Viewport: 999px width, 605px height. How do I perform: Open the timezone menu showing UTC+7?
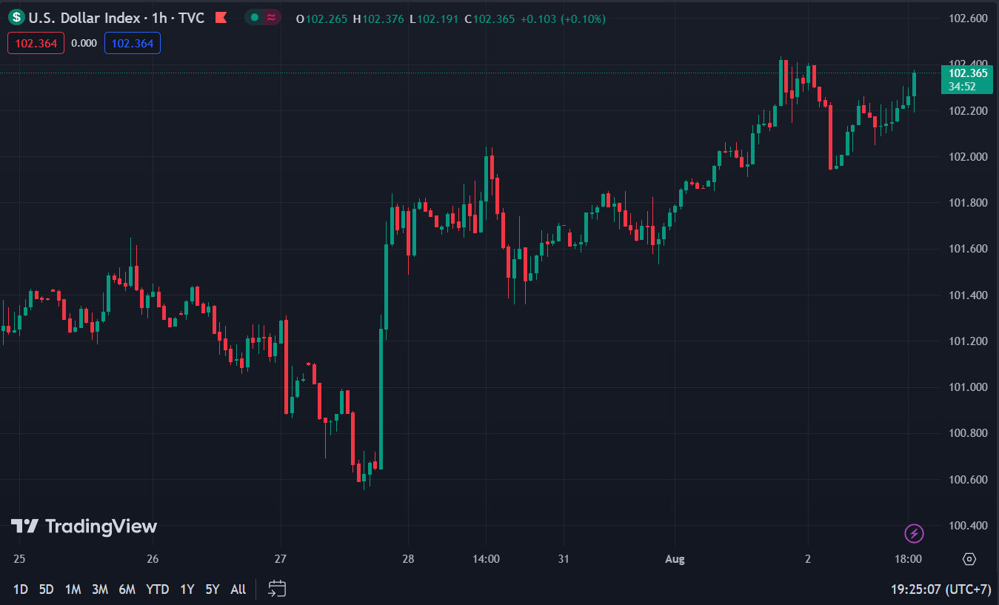click(940, 589)
